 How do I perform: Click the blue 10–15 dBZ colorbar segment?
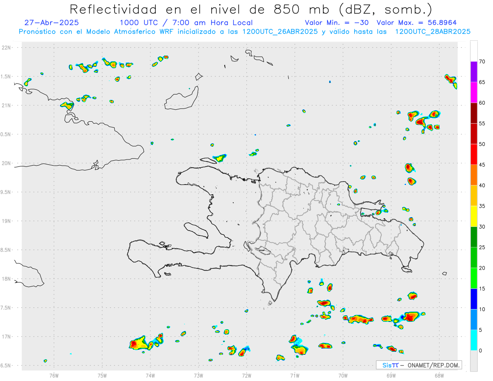tap(474, 299)
